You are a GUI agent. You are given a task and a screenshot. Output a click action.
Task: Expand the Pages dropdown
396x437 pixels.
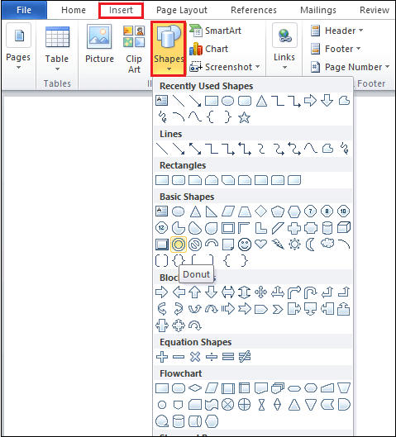coord(18,47)
